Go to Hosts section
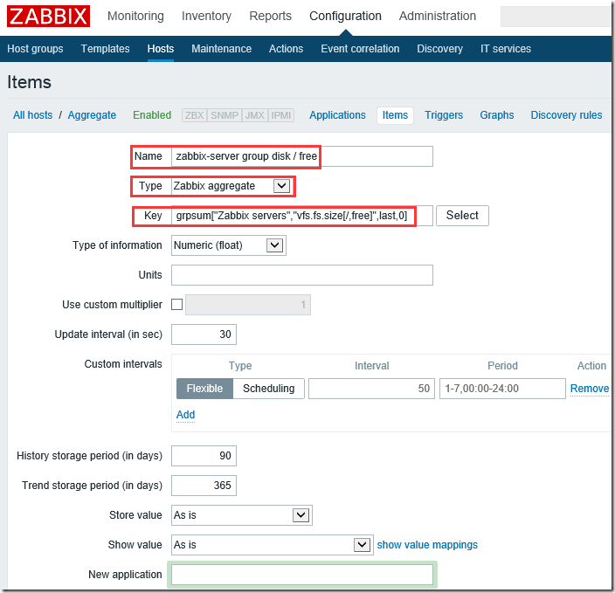The height and width of the screenshot is (593, 615). 161,49
